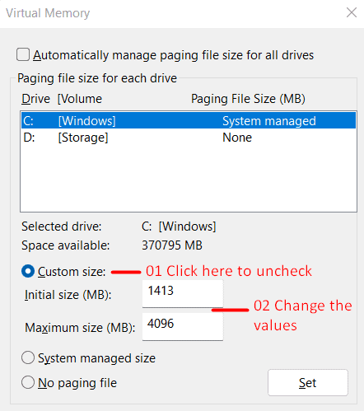Click the Maximum size (MB) label

tap(80, 328)
